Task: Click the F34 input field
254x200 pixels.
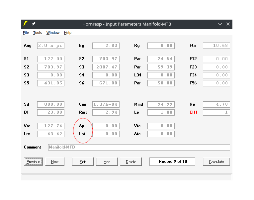Action: (216, 75)
